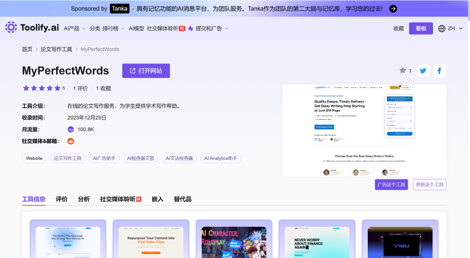Click the 看板 button

[x=421, y=28]
